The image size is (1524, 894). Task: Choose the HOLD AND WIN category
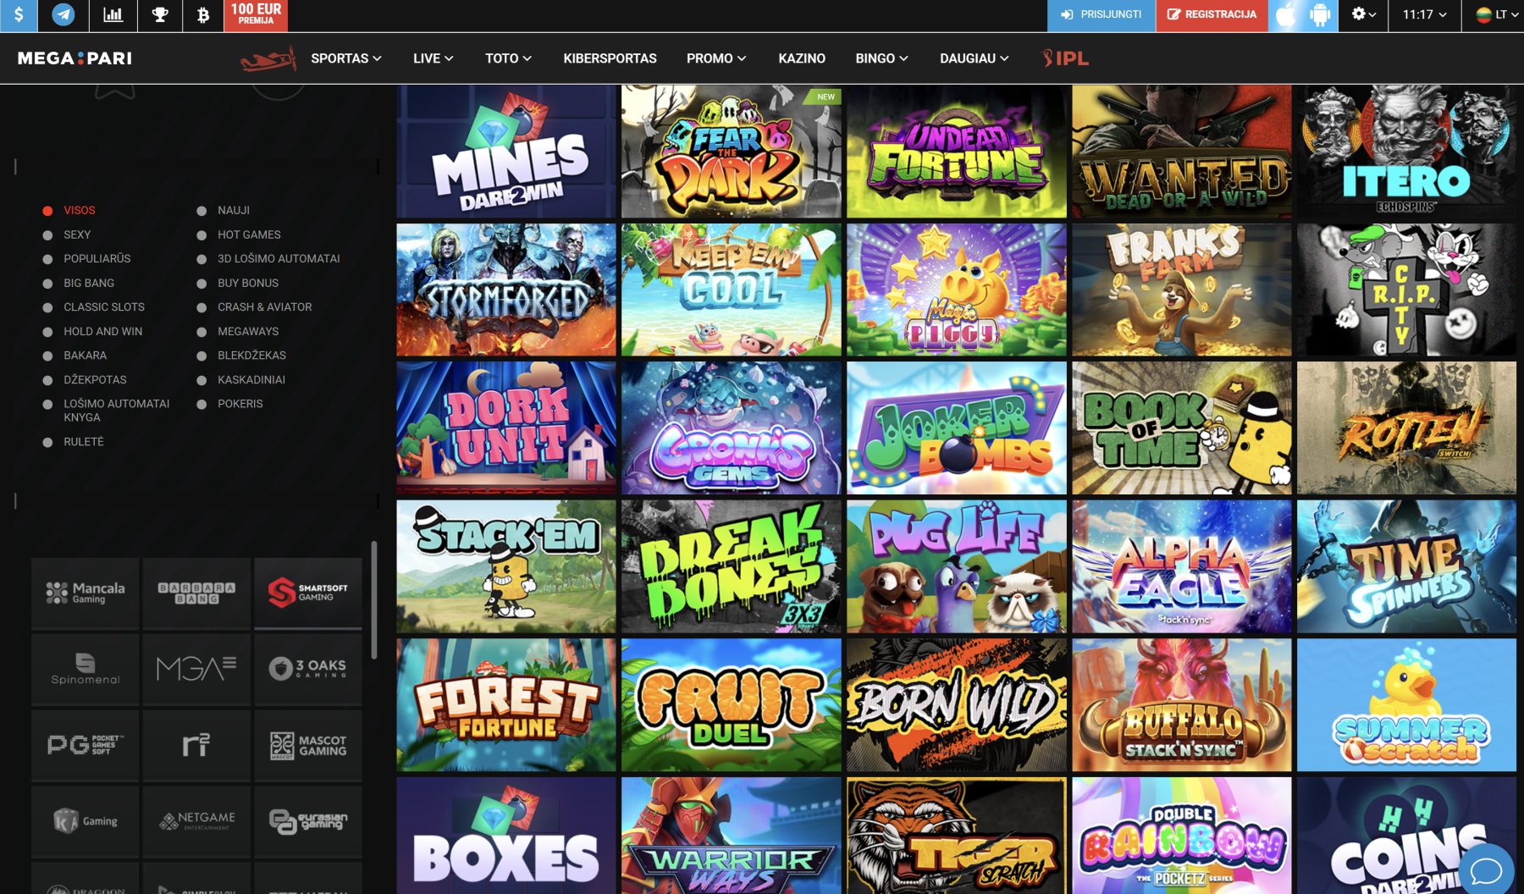102,331
